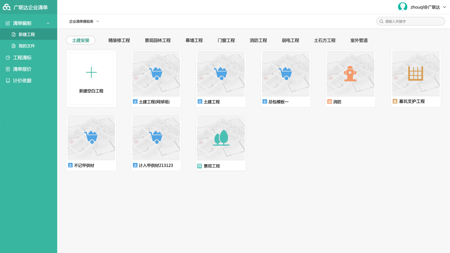
Task: Open the 景观工程 tree template icon
Action: (x=220, y=137)
